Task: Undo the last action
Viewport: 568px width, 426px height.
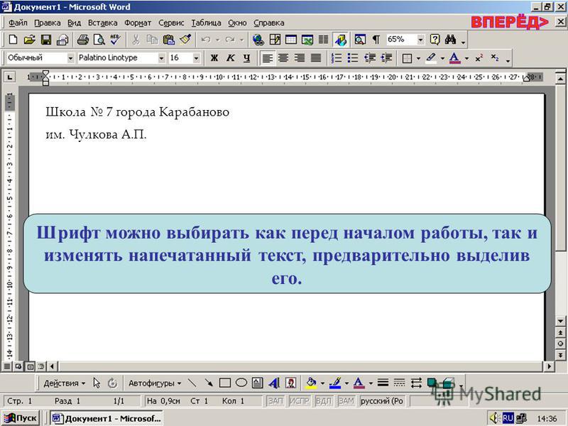Action: 206,40
